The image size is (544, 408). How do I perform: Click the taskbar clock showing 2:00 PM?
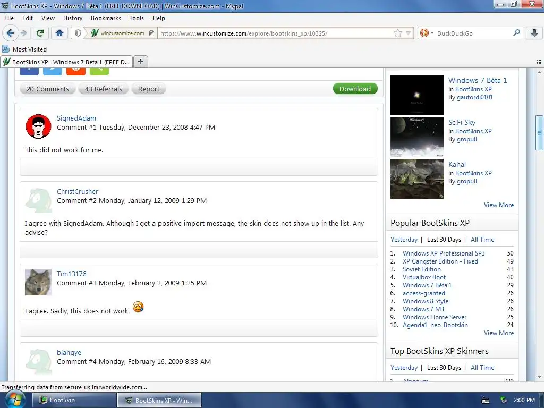coord(524,400)
